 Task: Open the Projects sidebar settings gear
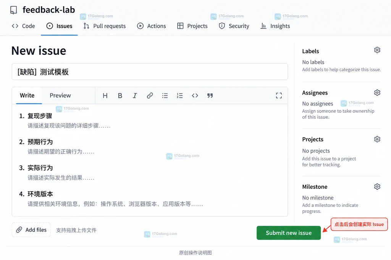pos(377,139)
